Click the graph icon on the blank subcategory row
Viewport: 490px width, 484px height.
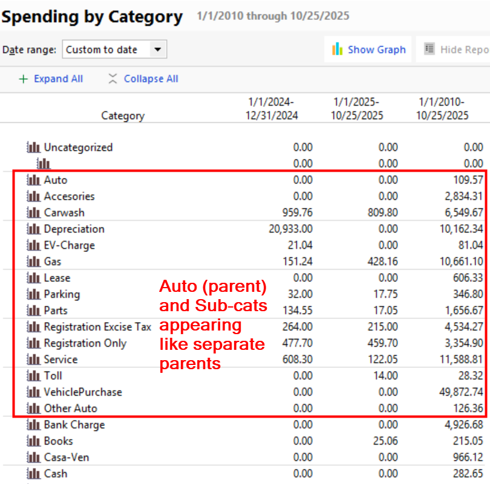tap(43, 164)
